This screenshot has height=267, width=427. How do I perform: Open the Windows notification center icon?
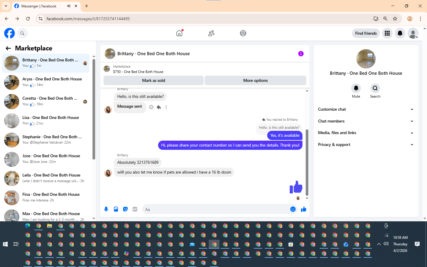[x=417, y=244]
